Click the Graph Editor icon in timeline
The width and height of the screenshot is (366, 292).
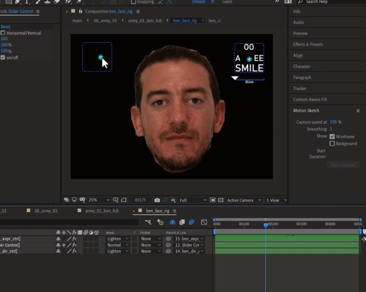click(203, 223)
